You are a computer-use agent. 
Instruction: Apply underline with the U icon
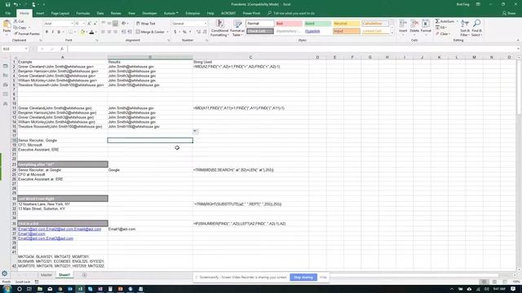tap(59, 32)
